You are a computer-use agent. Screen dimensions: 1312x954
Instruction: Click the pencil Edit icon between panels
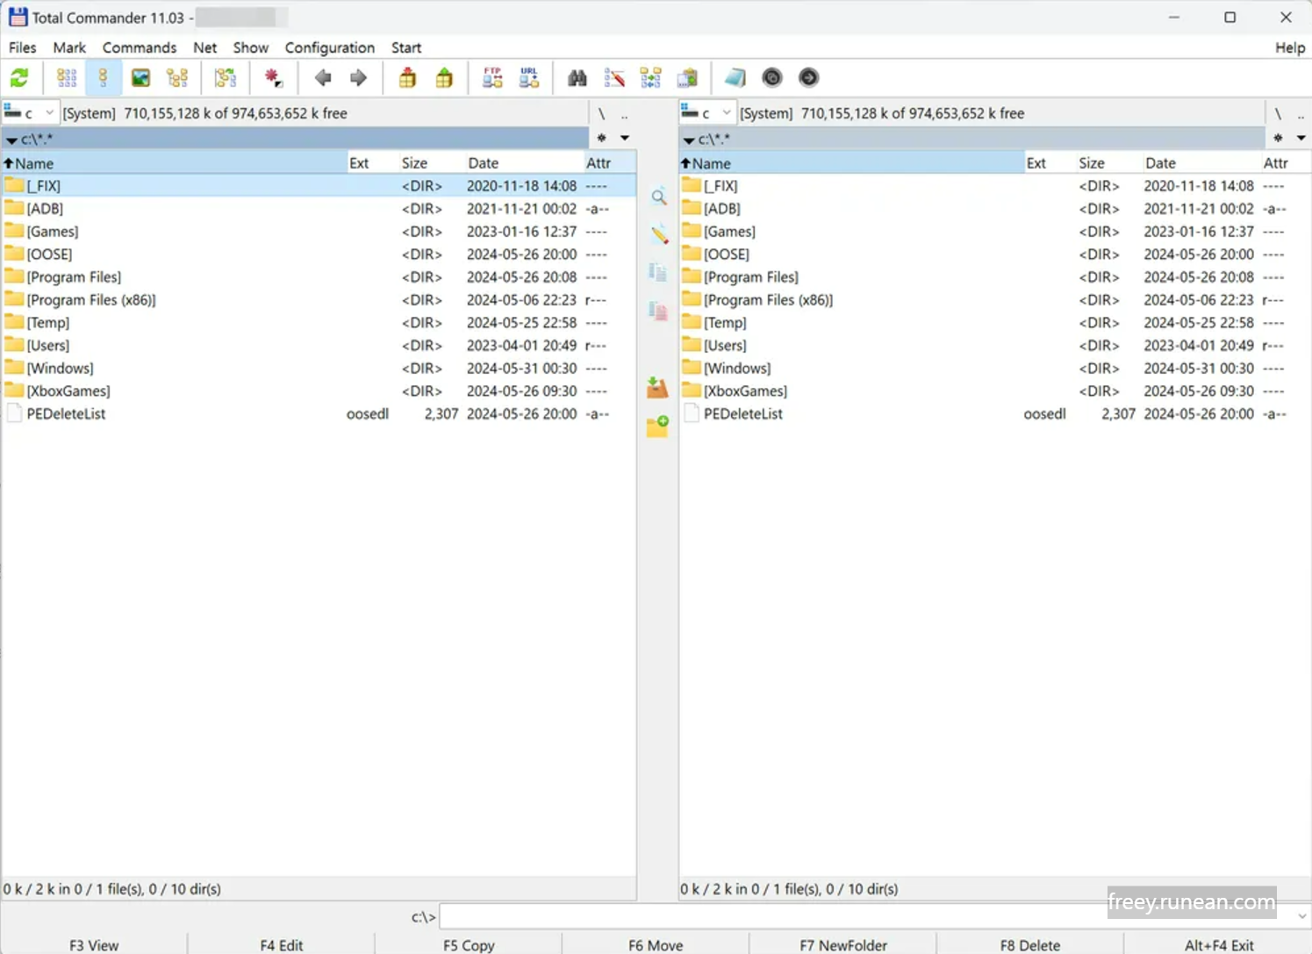[658, 234]
